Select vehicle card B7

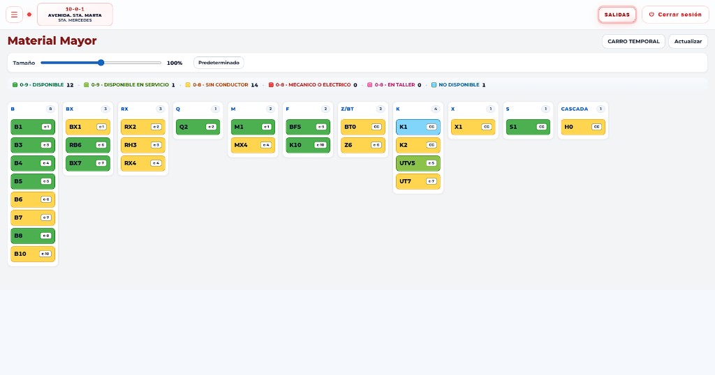(x=33, y=218)
